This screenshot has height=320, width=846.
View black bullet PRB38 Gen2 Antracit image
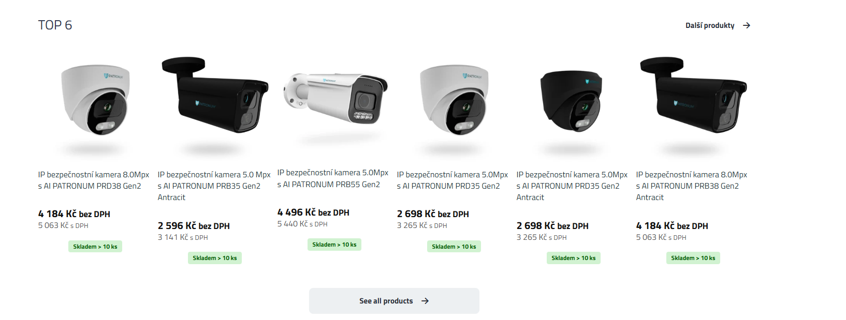coord(693,96)
